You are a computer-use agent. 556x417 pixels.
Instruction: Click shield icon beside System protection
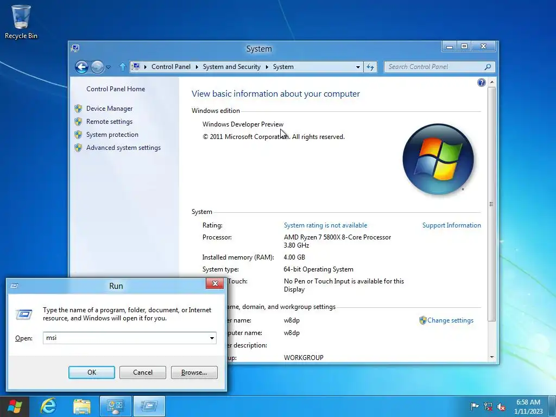tap(78, 135)
